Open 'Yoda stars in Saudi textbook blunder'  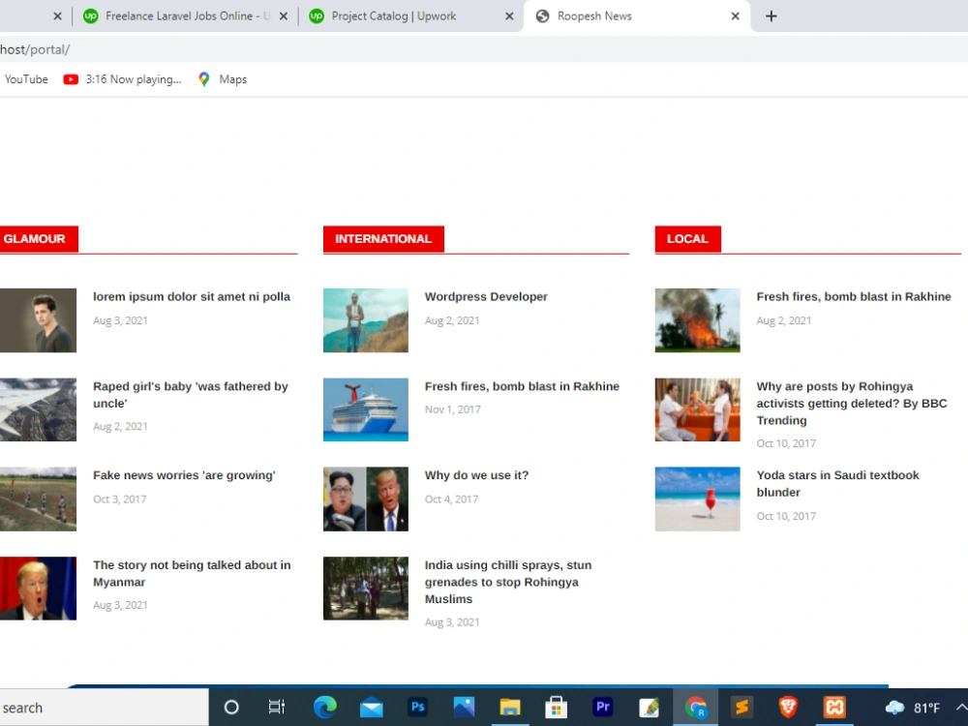pyautogui.click(x=837, y=484)
